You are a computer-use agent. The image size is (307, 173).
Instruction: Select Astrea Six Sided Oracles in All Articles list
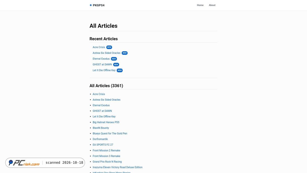tap(107, 100)
